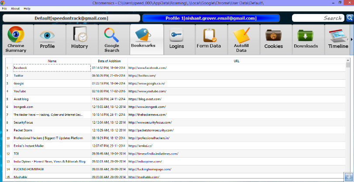The width and height of the screenshot is (354, 182).
Task: Click the table scrollbar up arrow
Action: pyautogui.click(x=348, y=60)
